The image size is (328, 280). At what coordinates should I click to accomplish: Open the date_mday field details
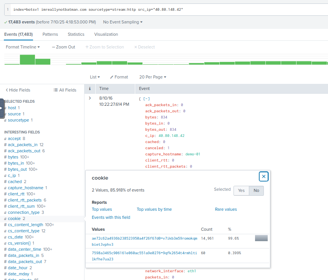click(x=18, y=274)
